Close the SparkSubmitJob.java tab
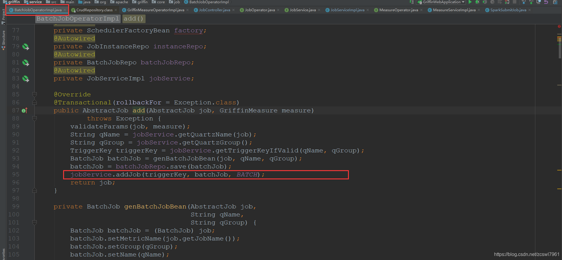The height and width of the screenshot is (260, 562). tap(529, 10)
